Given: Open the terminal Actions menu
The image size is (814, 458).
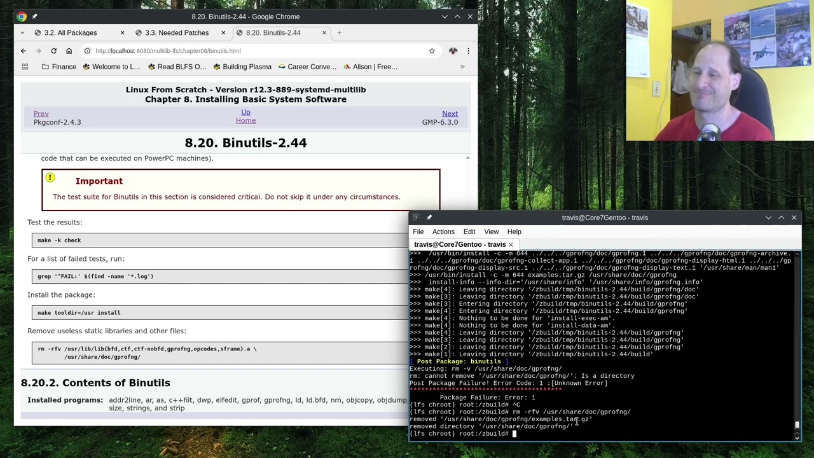Looking at the screenshot, I should [443, 232].
